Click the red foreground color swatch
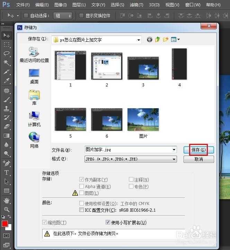 pos(4,223)
